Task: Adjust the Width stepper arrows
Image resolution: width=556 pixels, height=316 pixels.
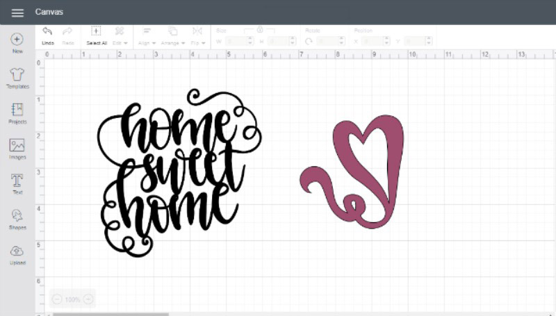Action: (250, 42)
